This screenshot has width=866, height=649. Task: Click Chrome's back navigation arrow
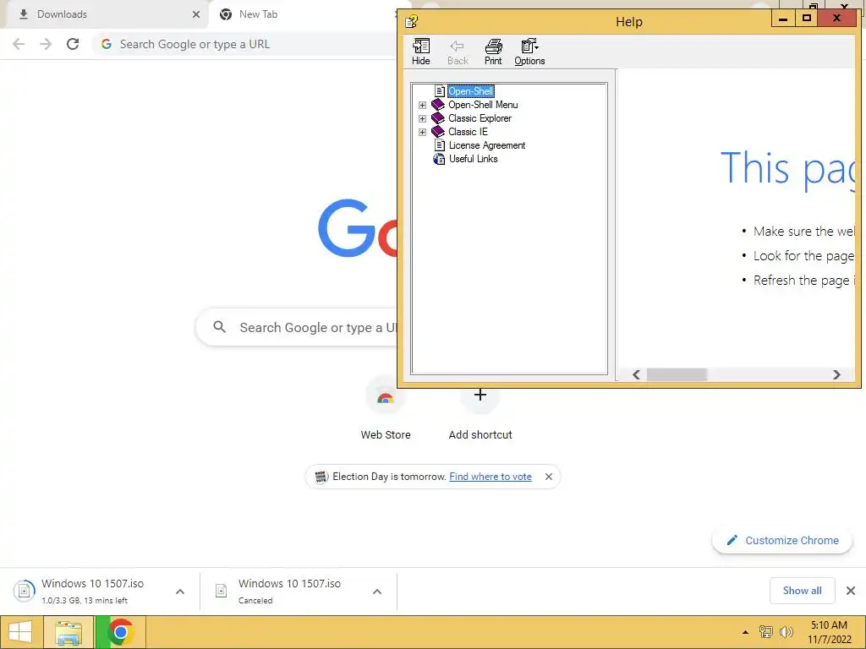coord(19,44)
